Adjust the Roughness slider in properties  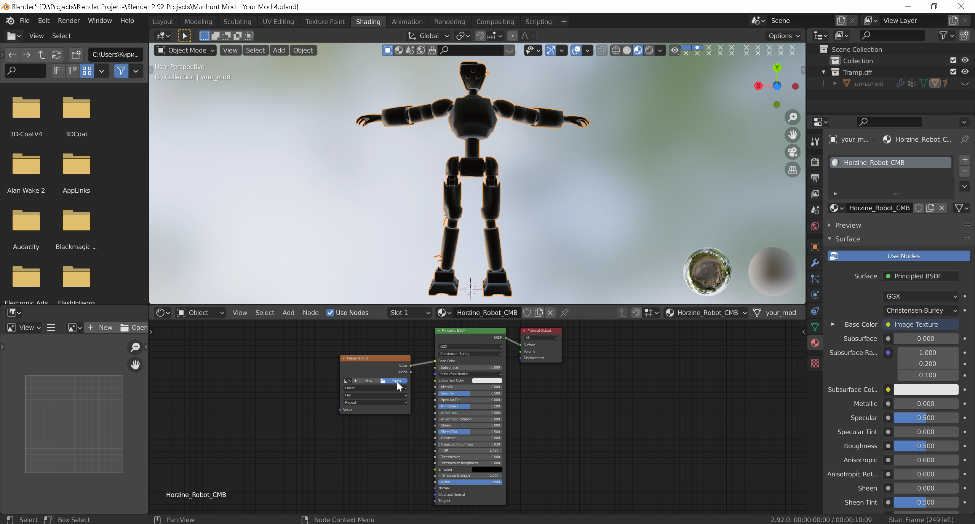point(925,446)
